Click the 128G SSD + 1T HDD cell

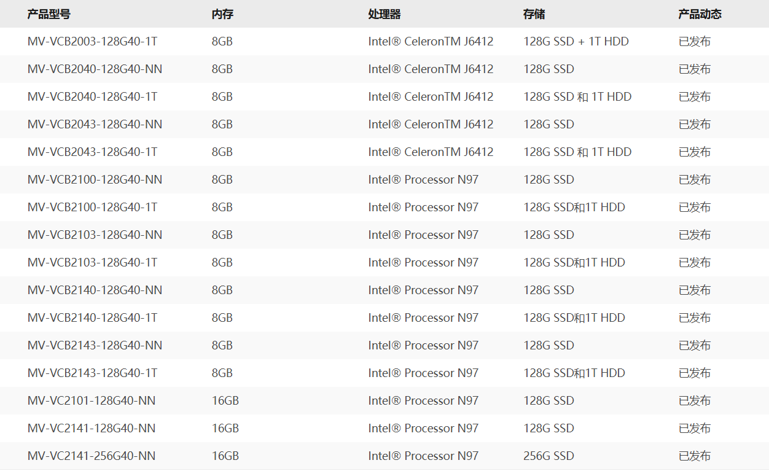(x=576, y=42)
